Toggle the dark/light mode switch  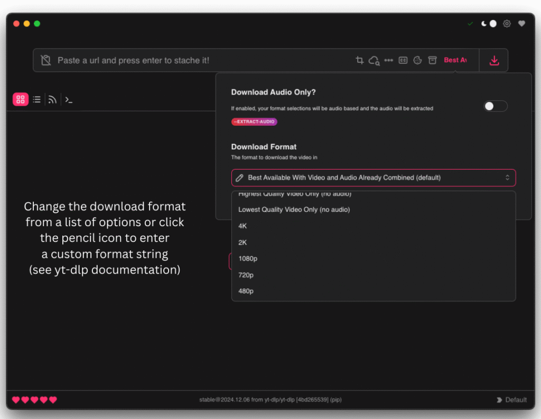click(x=489, y=24)
